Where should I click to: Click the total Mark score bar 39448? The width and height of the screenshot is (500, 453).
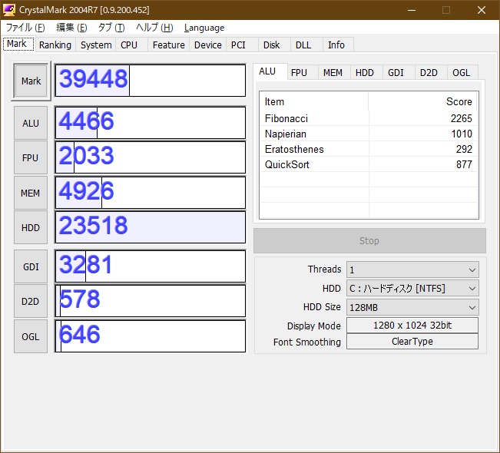point(151,81)
